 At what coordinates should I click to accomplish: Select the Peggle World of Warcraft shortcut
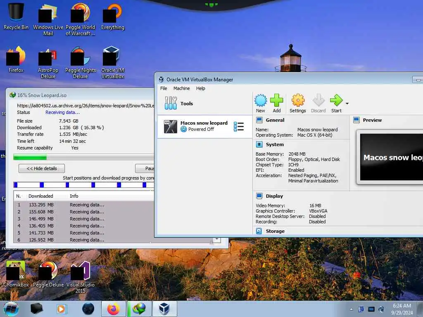pos(81,19)
